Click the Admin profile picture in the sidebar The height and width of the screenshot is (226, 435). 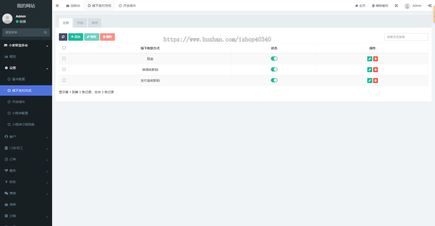pyautogui.click(x=7, y=18)
